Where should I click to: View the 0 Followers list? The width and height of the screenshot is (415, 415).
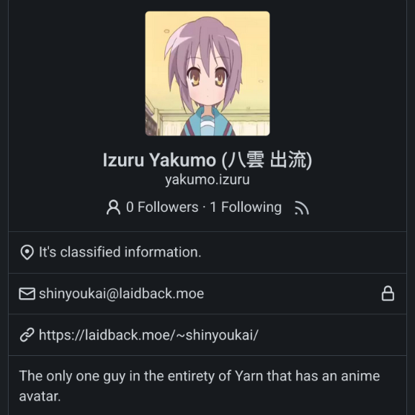(162, 207)
